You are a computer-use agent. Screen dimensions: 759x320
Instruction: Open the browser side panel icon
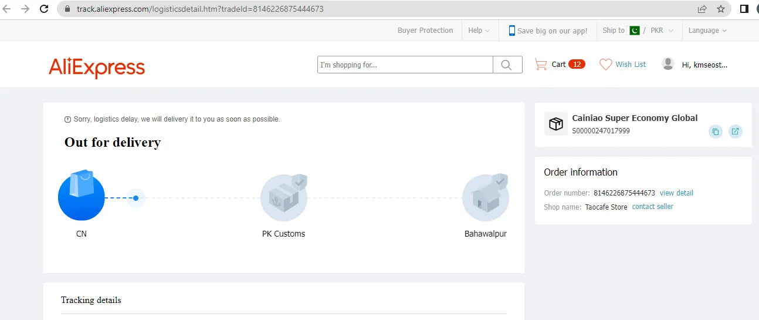(x=744, y=9)
